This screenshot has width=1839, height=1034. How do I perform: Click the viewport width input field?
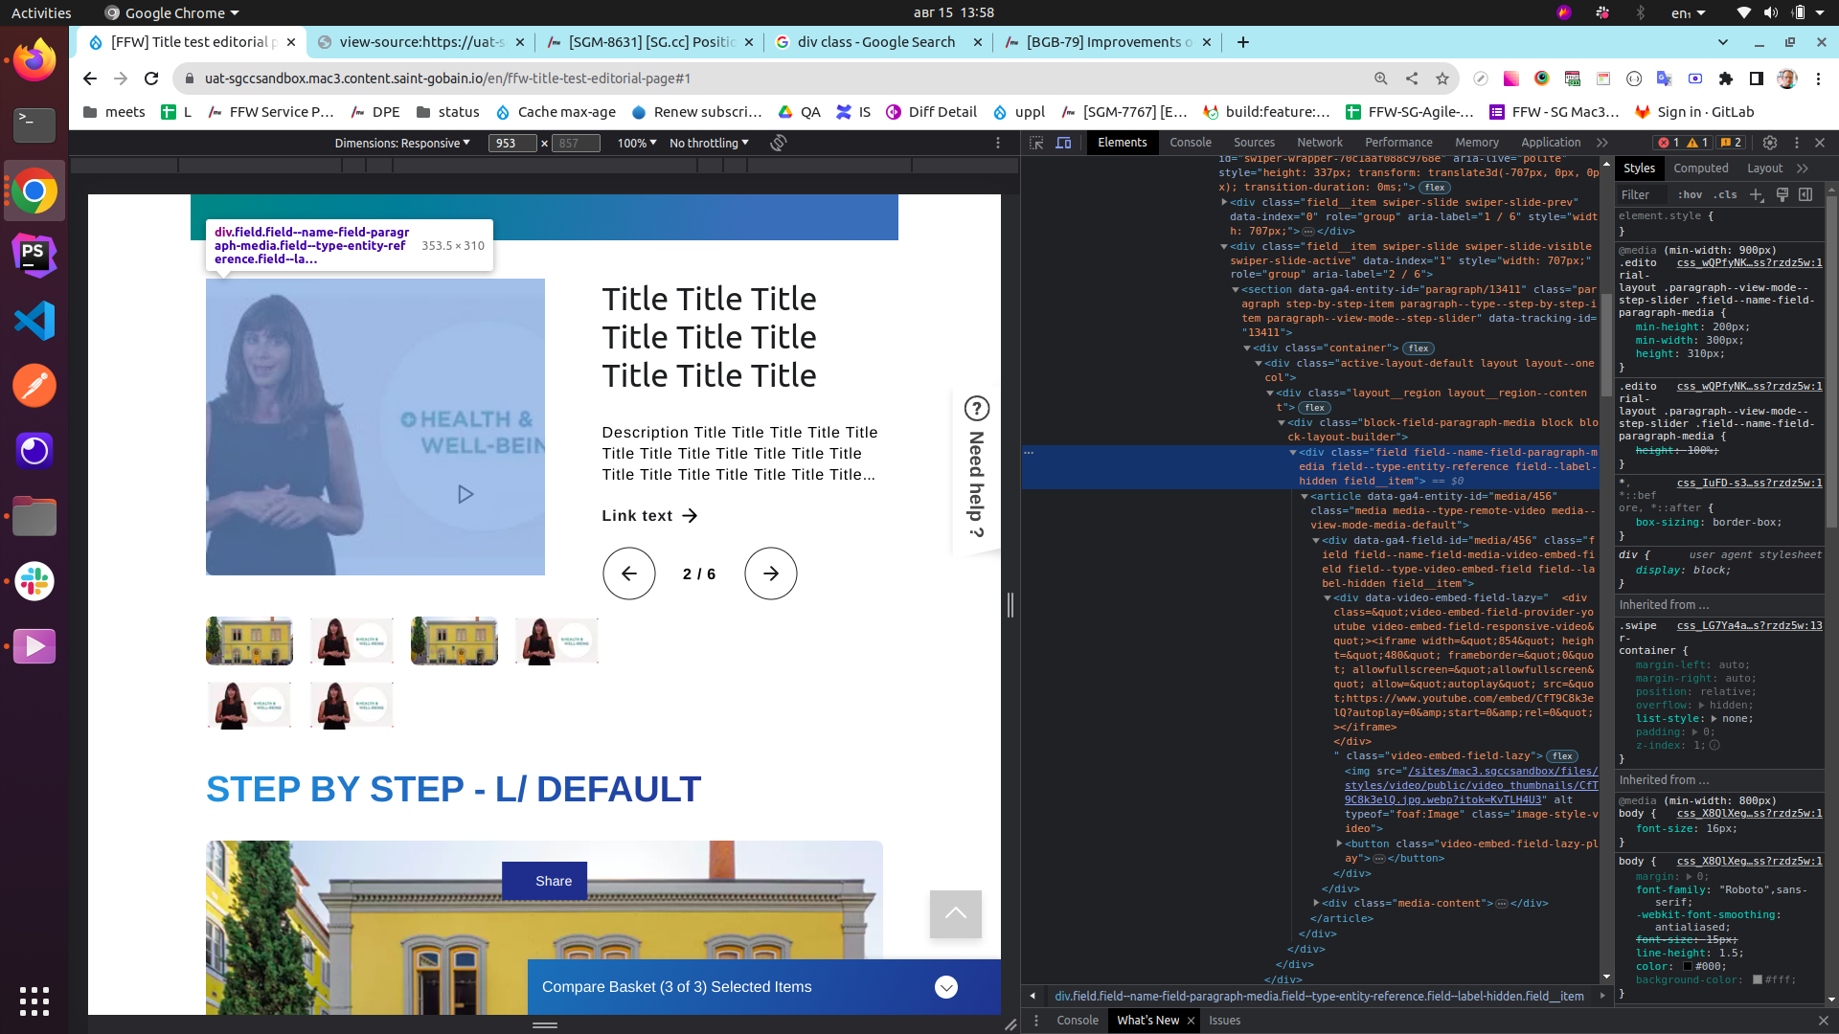[x=514, y=143]
